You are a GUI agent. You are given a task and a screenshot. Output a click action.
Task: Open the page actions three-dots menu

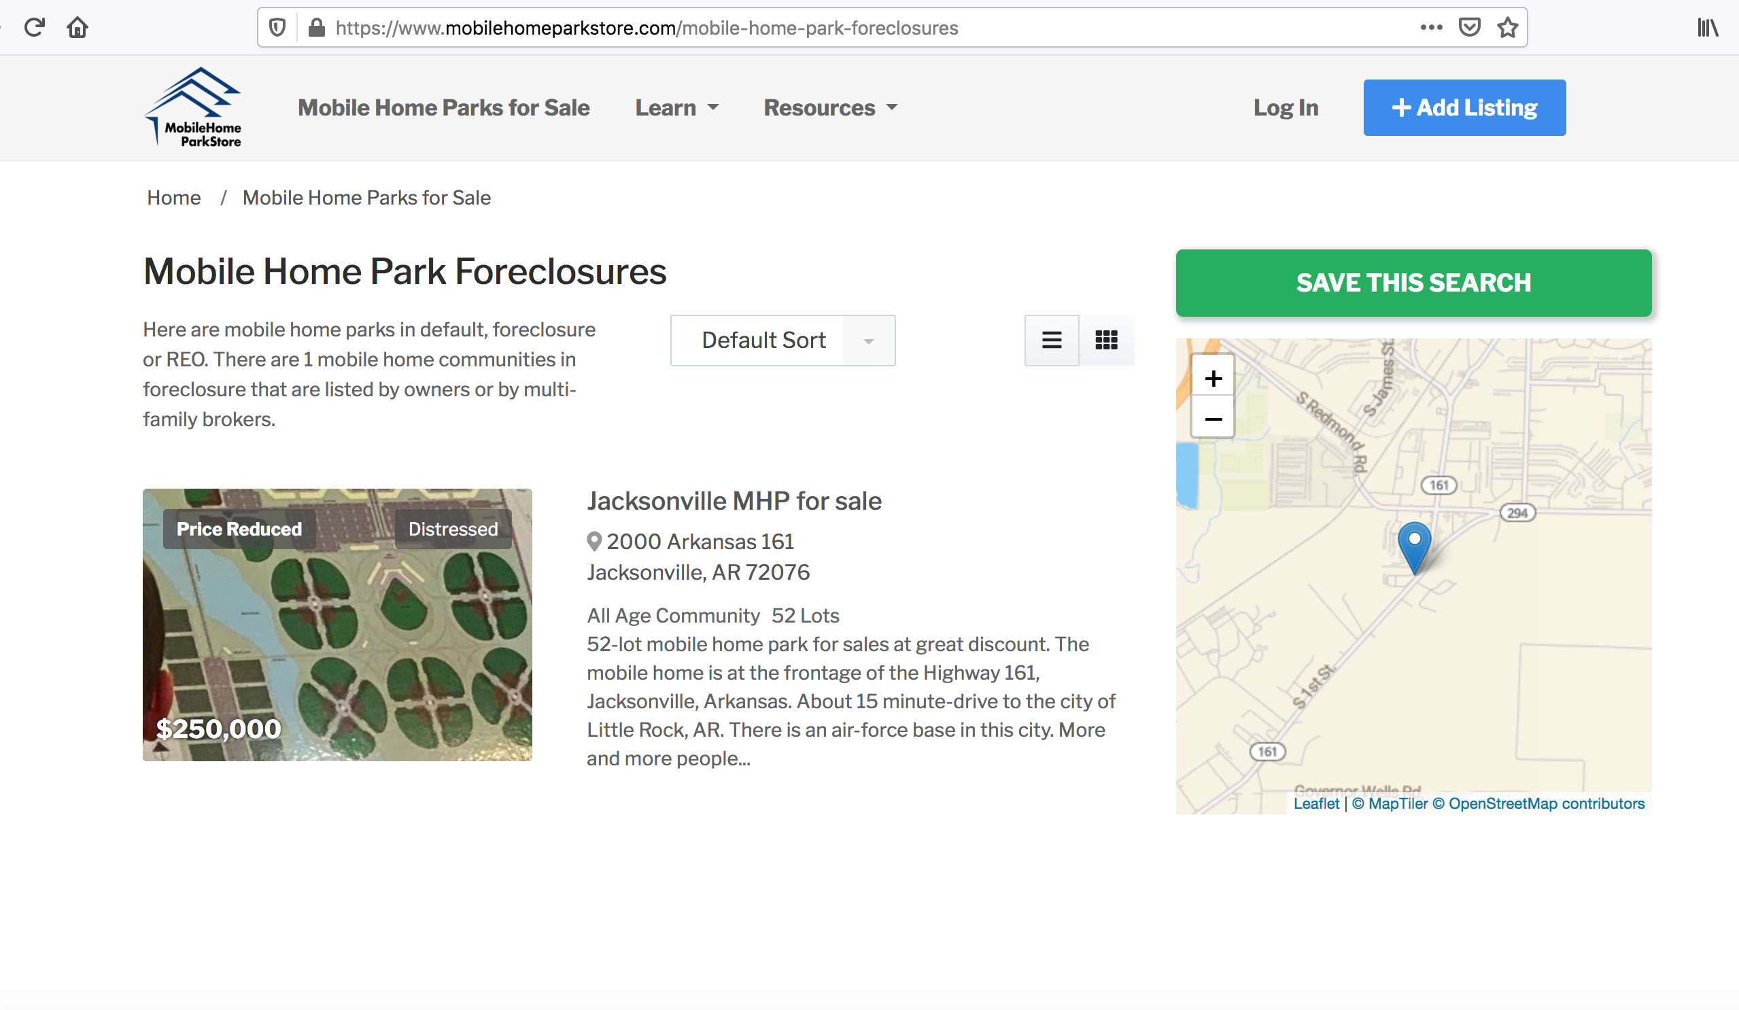point(1431,28)
